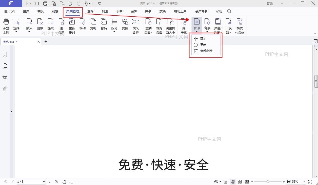Click the vertical scrollbar thumb

[316, 81]
